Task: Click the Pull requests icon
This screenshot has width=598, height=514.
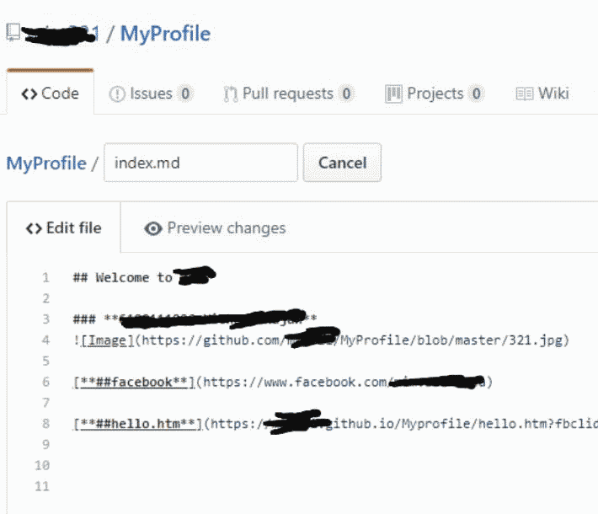Action: (230, 94)
